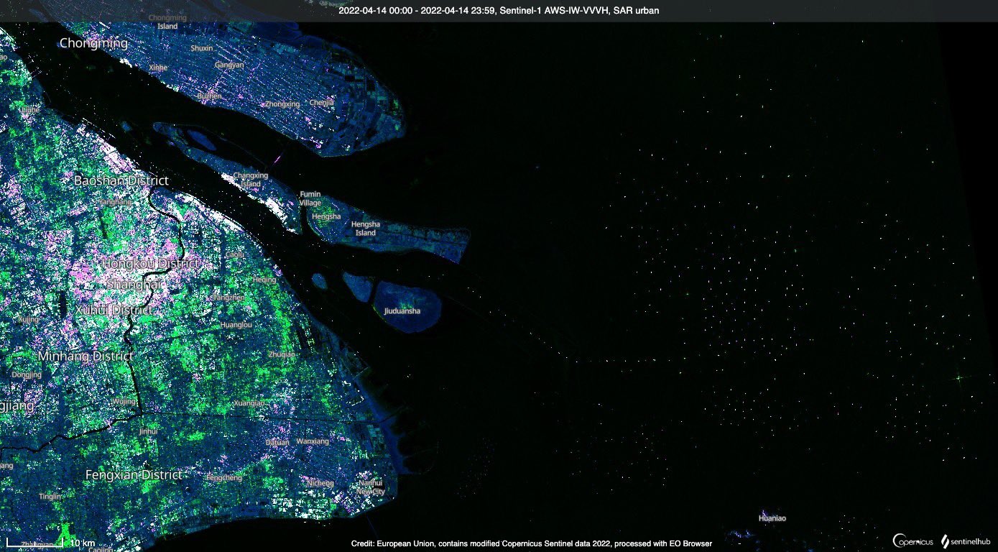Select the Xuhui District label
The image size is (998, 552).
112,310
